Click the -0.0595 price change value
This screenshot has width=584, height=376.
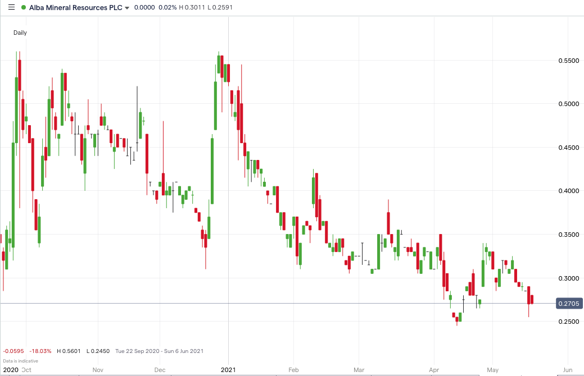(12, 351)
